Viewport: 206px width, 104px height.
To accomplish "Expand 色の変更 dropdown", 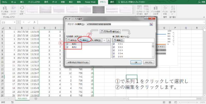I will point(22,10).
